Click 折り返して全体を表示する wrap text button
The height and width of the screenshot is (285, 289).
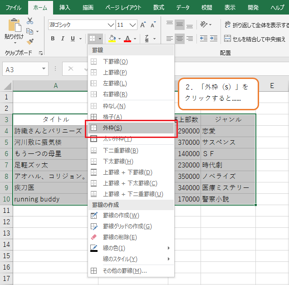coord(257,25)
